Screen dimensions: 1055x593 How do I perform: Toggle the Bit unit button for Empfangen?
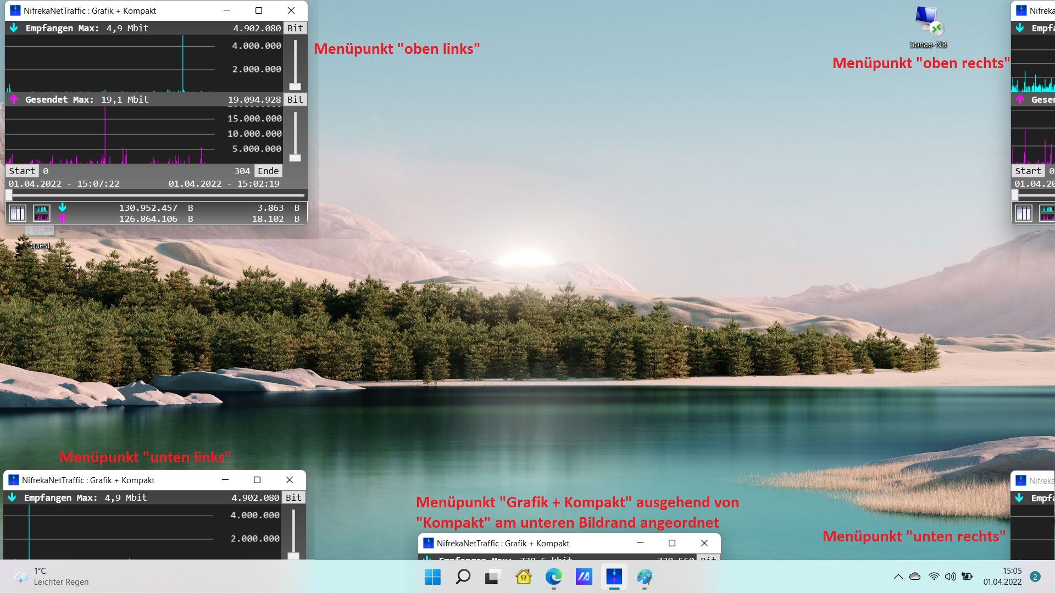[295, 28]
